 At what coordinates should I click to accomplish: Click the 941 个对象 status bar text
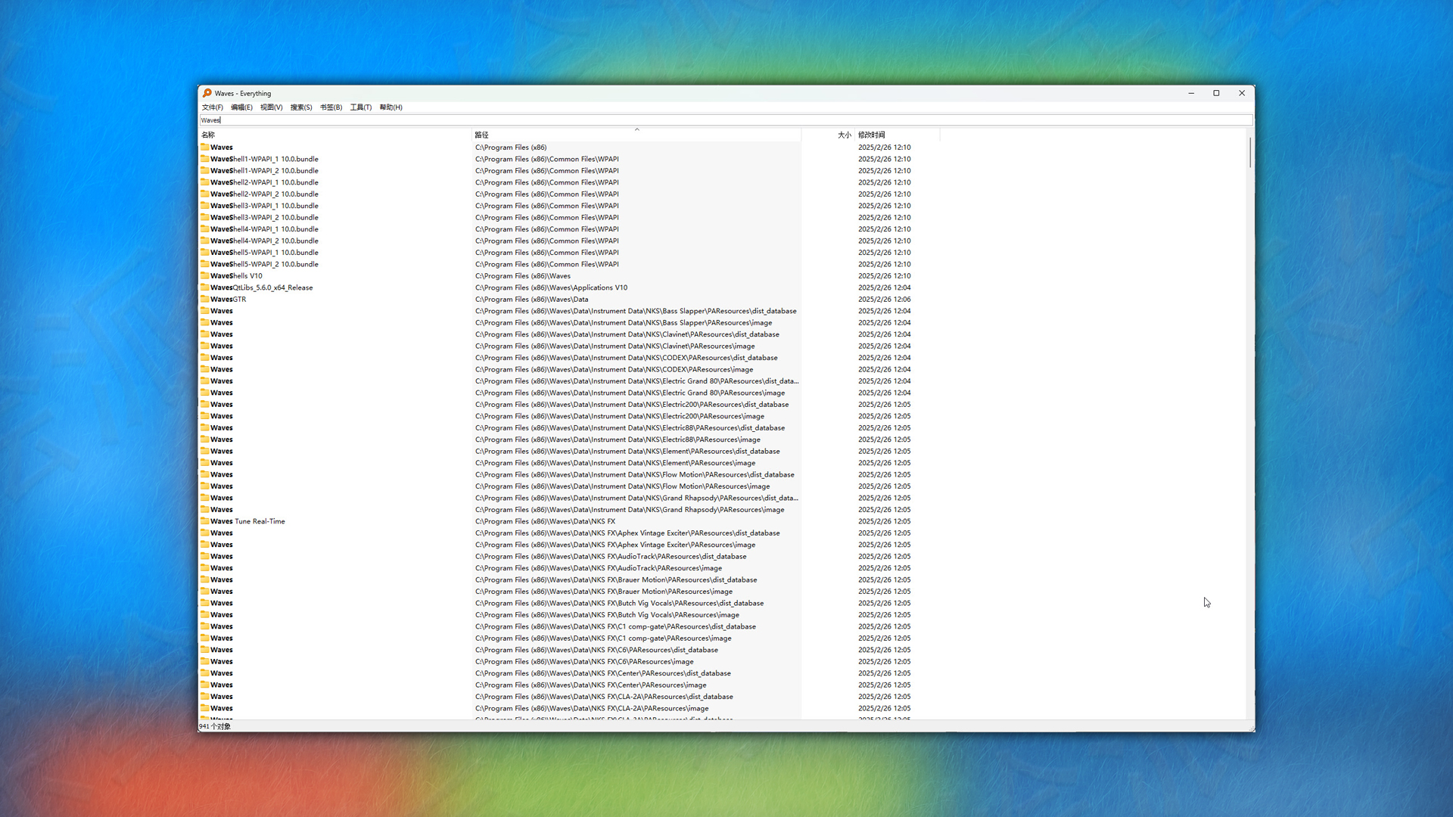point(215,726)
